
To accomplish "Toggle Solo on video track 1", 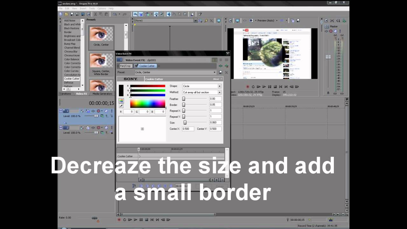I will [x=112, y=111].
